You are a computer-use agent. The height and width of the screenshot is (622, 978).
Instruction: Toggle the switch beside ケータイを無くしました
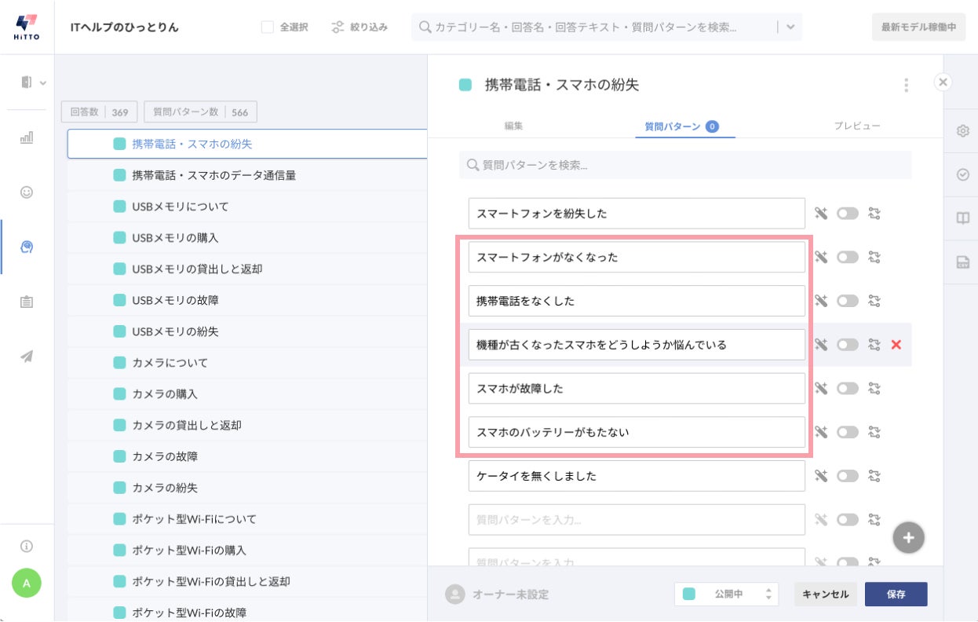[x=847, y=476]
